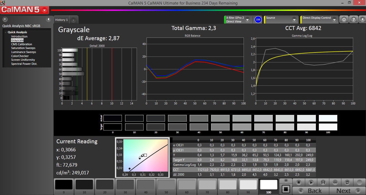Go to the previous page with Back
Viewport: 366px width, 195px height.
tap(311, 191)
